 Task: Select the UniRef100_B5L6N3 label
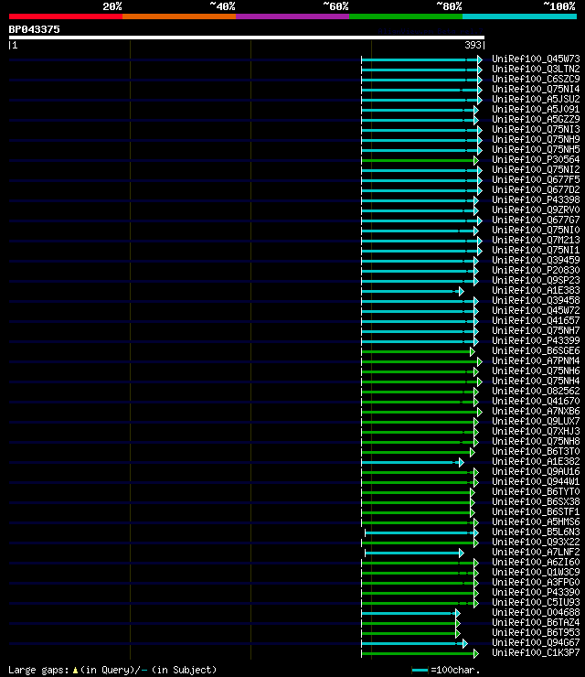coord(536,532)
